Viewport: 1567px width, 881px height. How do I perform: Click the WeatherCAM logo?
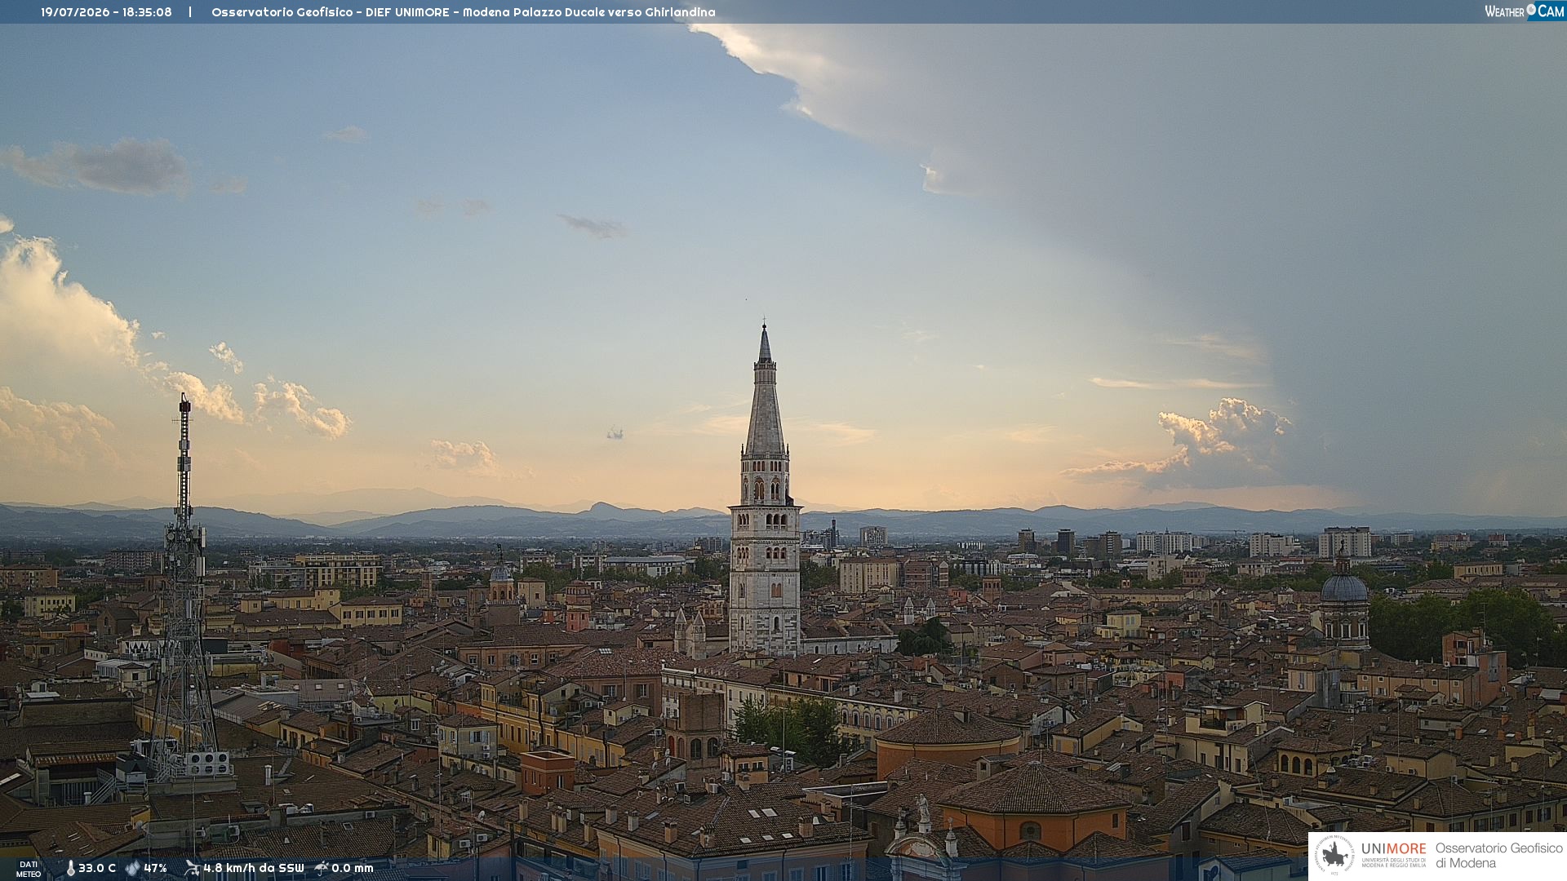pyautogui.click(x=1525, y=11)
